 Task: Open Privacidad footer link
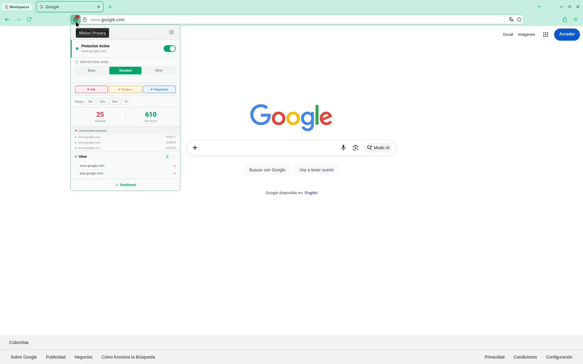point(494,357)
